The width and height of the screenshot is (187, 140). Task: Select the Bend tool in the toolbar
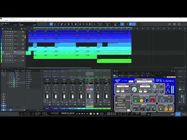(x=72, y=24)
